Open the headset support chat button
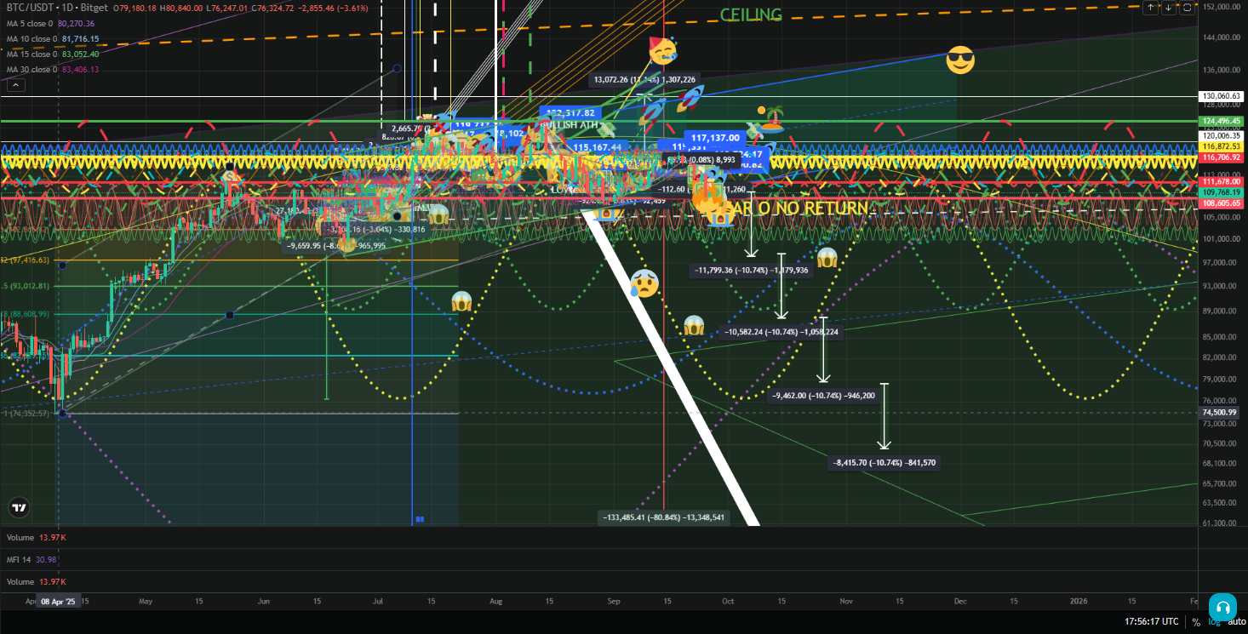 [x=1222, y=608]
